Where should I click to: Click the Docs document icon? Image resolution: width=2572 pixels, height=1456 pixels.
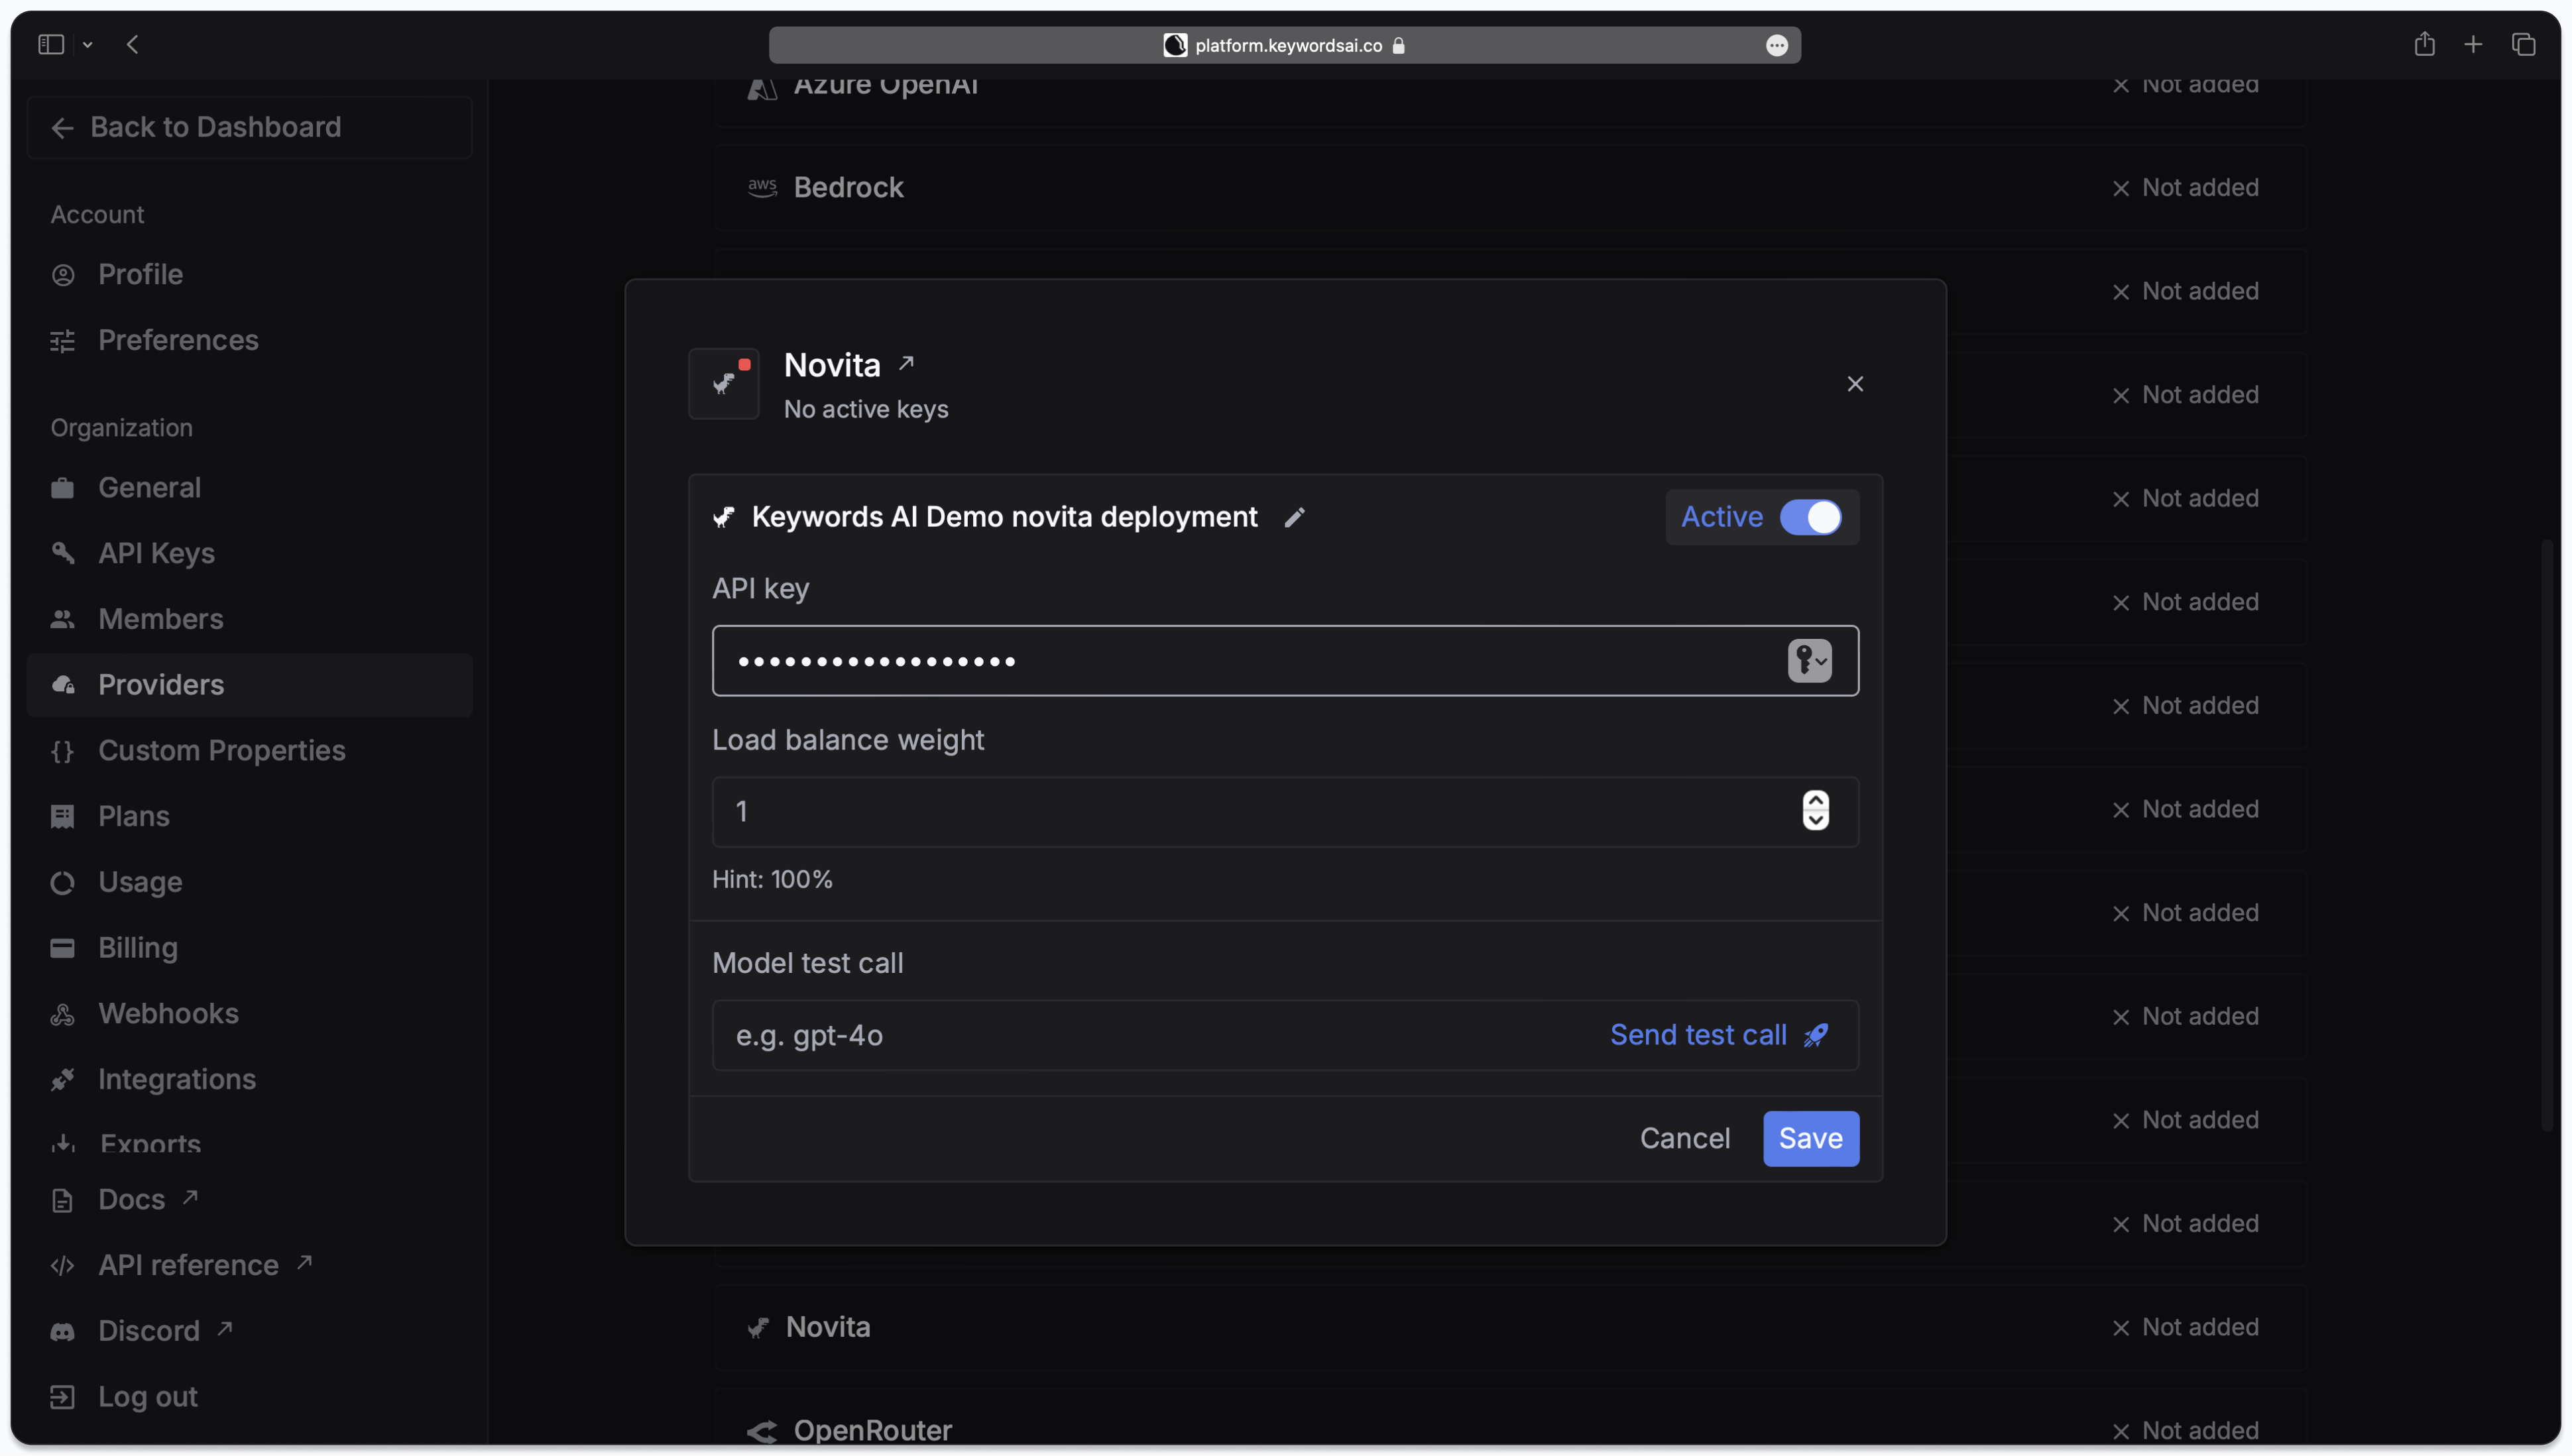(x=63, y=1201)
